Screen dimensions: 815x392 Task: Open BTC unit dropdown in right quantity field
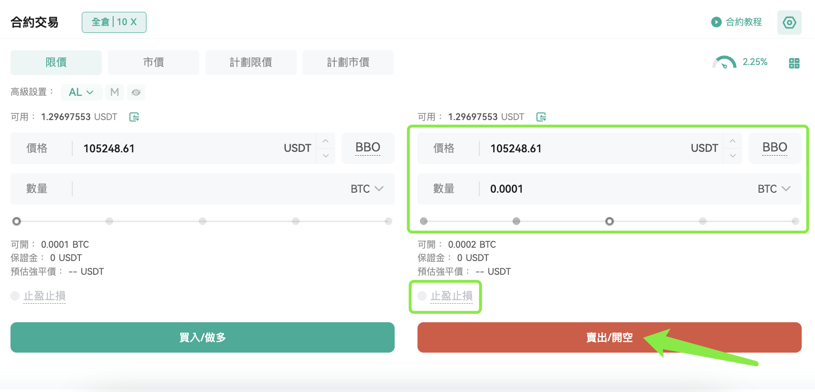774,189
